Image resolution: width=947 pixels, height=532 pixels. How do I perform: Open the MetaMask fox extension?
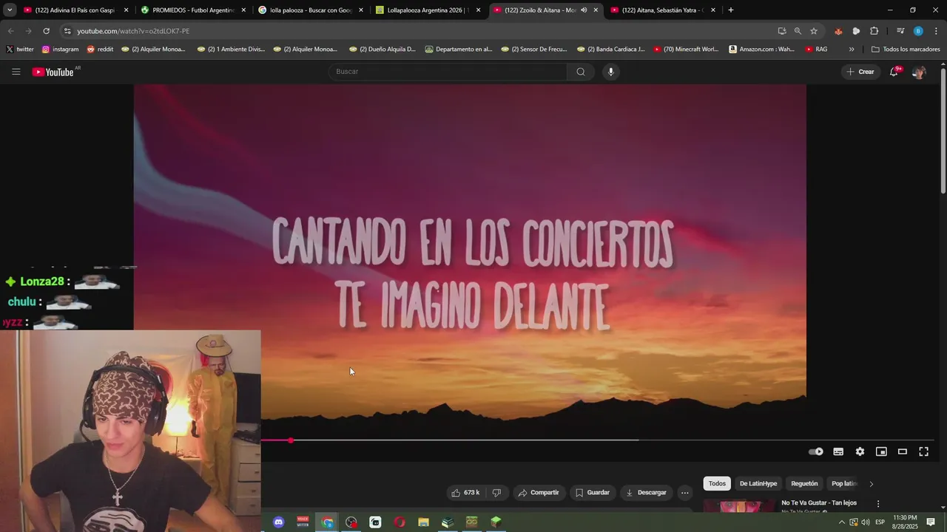[x=838, y=31]
